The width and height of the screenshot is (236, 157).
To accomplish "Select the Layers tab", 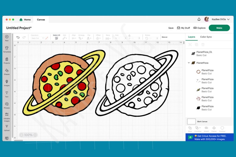I will 191,37.
